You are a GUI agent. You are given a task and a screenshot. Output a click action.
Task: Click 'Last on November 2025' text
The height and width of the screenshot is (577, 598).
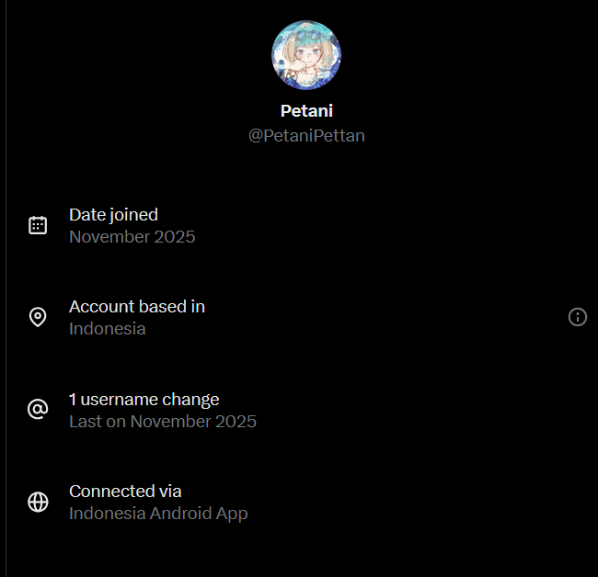pyautogui.click(x=163, y=421)
